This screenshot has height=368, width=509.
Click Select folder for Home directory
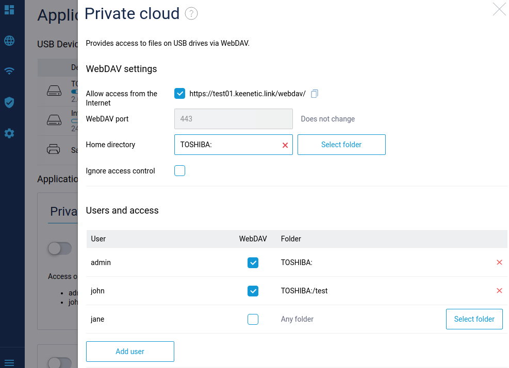[341, 145]
